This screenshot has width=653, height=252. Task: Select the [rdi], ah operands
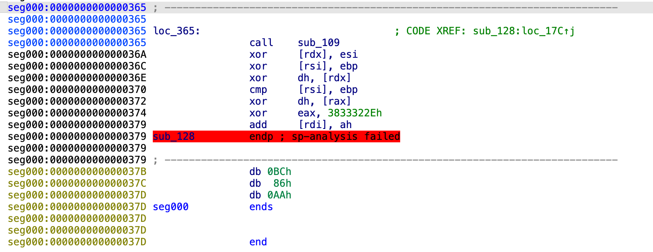[325, 125]
